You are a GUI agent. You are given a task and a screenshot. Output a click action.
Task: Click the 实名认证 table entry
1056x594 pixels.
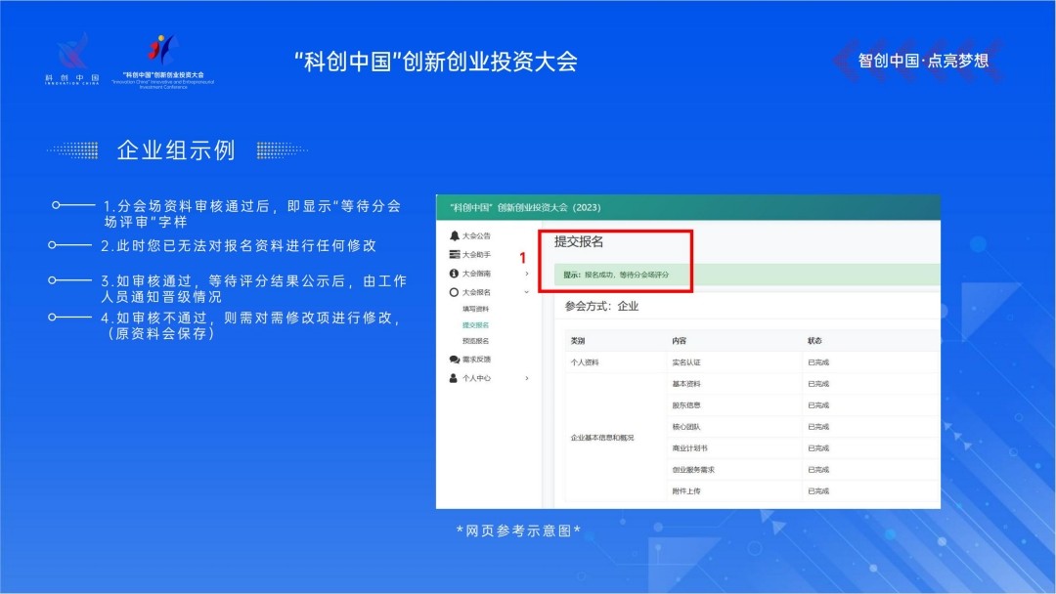click(x=686, y=362)
